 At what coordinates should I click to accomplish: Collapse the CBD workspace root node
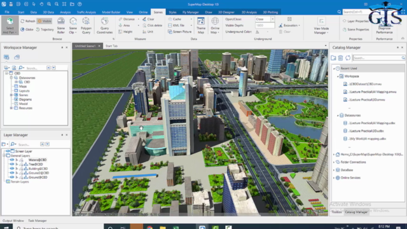(x=6, y=73)
